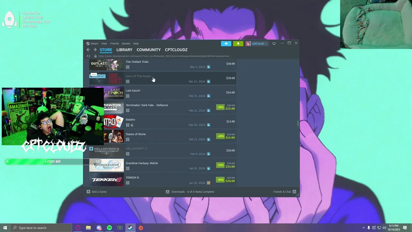Screen dimensions: 412x232
Task: Open the Windows Start menu
Action: click(x=5, y=228)
